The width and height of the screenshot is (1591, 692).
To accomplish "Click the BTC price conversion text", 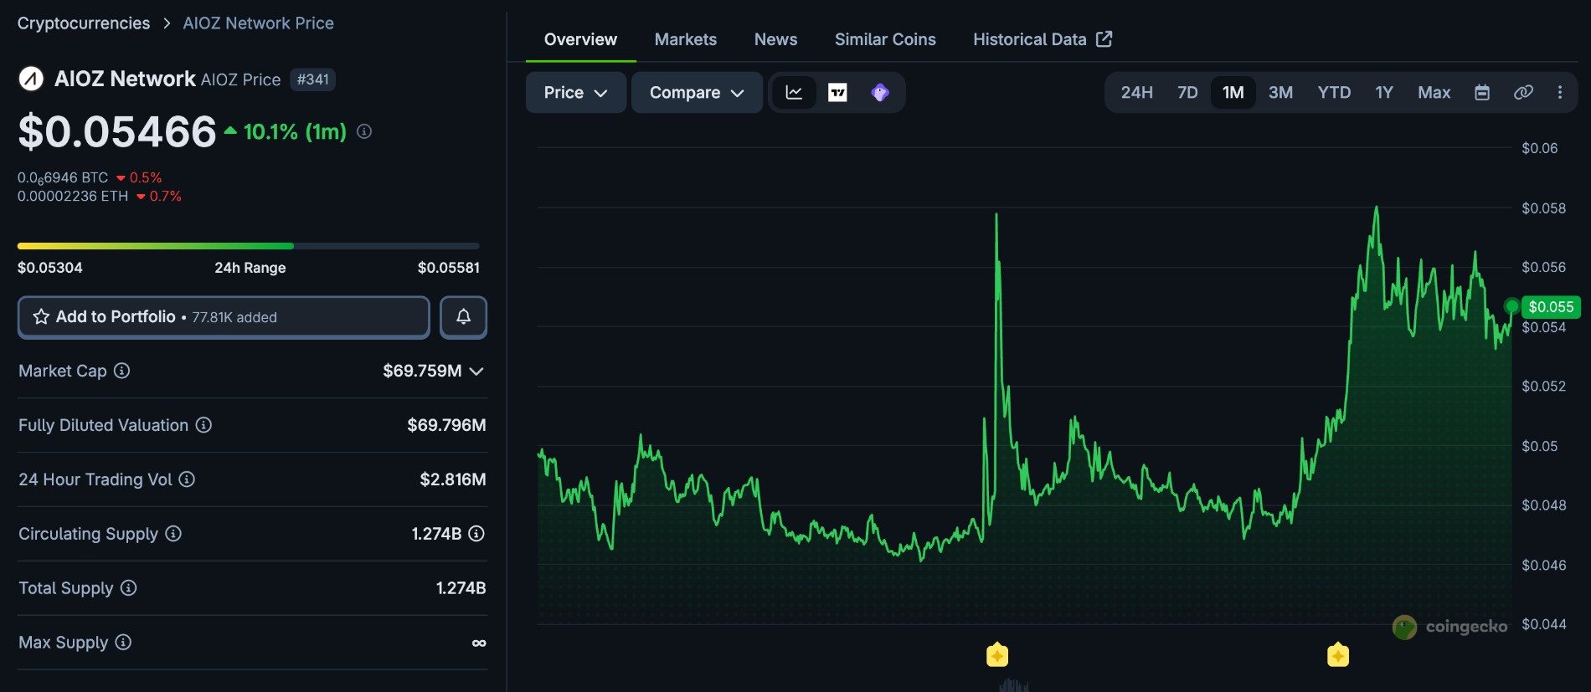I will click(63, 177).
